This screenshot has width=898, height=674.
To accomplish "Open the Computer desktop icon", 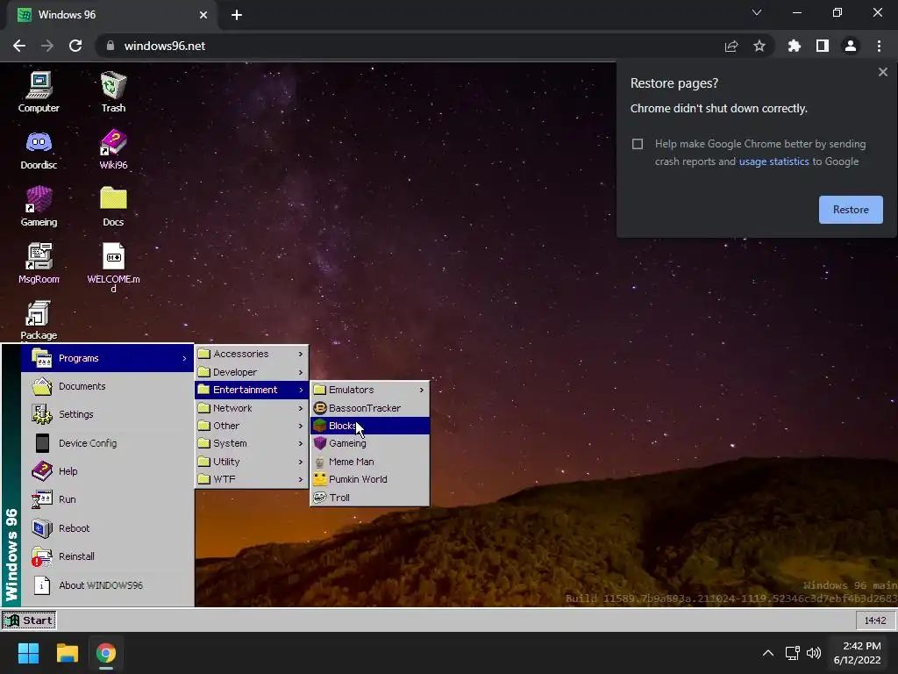I will (x=39, y=91).
